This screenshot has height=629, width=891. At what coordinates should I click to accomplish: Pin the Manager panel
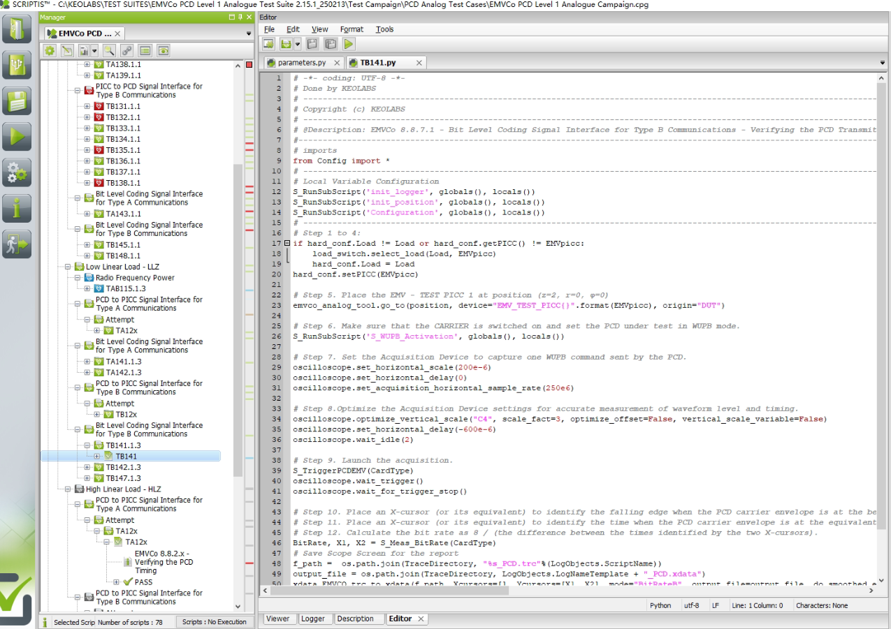click(240, 17)
